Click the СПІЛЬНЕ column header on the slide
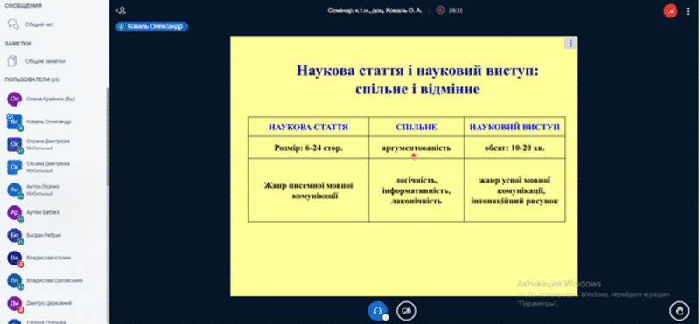This screenshot has height=324, width=700. click(x=416, y=128)
